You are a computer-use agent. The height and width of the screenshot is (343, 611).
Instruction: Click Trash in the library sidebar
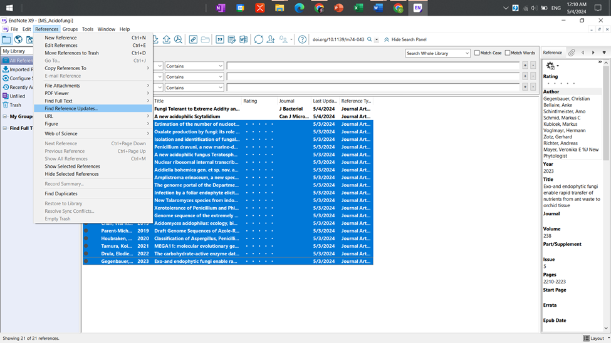pyautogui.click(x=15, y=105)
